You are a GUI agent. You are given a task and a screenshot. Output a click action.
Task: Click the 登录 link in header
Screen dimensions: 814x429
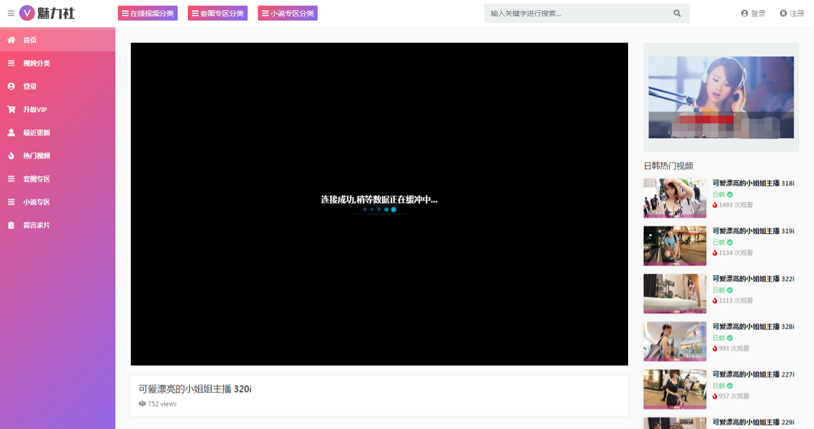[754, 14]
